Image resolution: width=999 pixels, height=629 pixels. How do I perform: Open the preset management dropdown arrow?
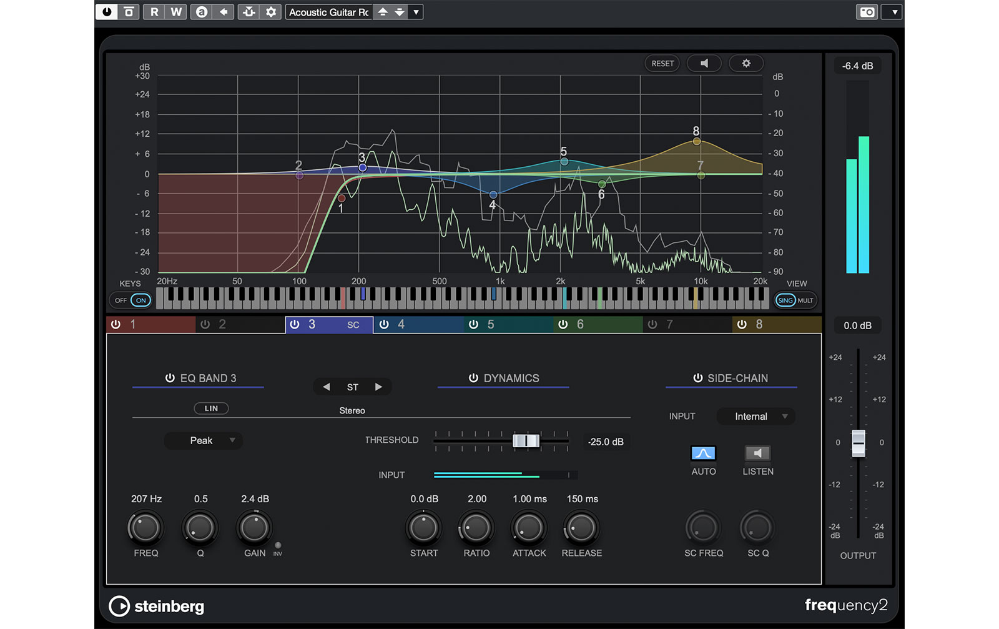click(x=416, y=12)
